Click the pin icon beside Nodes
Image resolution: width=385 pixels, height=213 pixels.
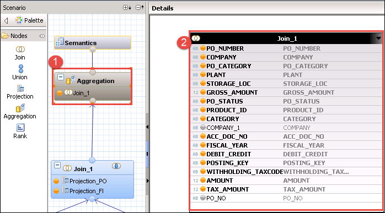tap(42, 36)
